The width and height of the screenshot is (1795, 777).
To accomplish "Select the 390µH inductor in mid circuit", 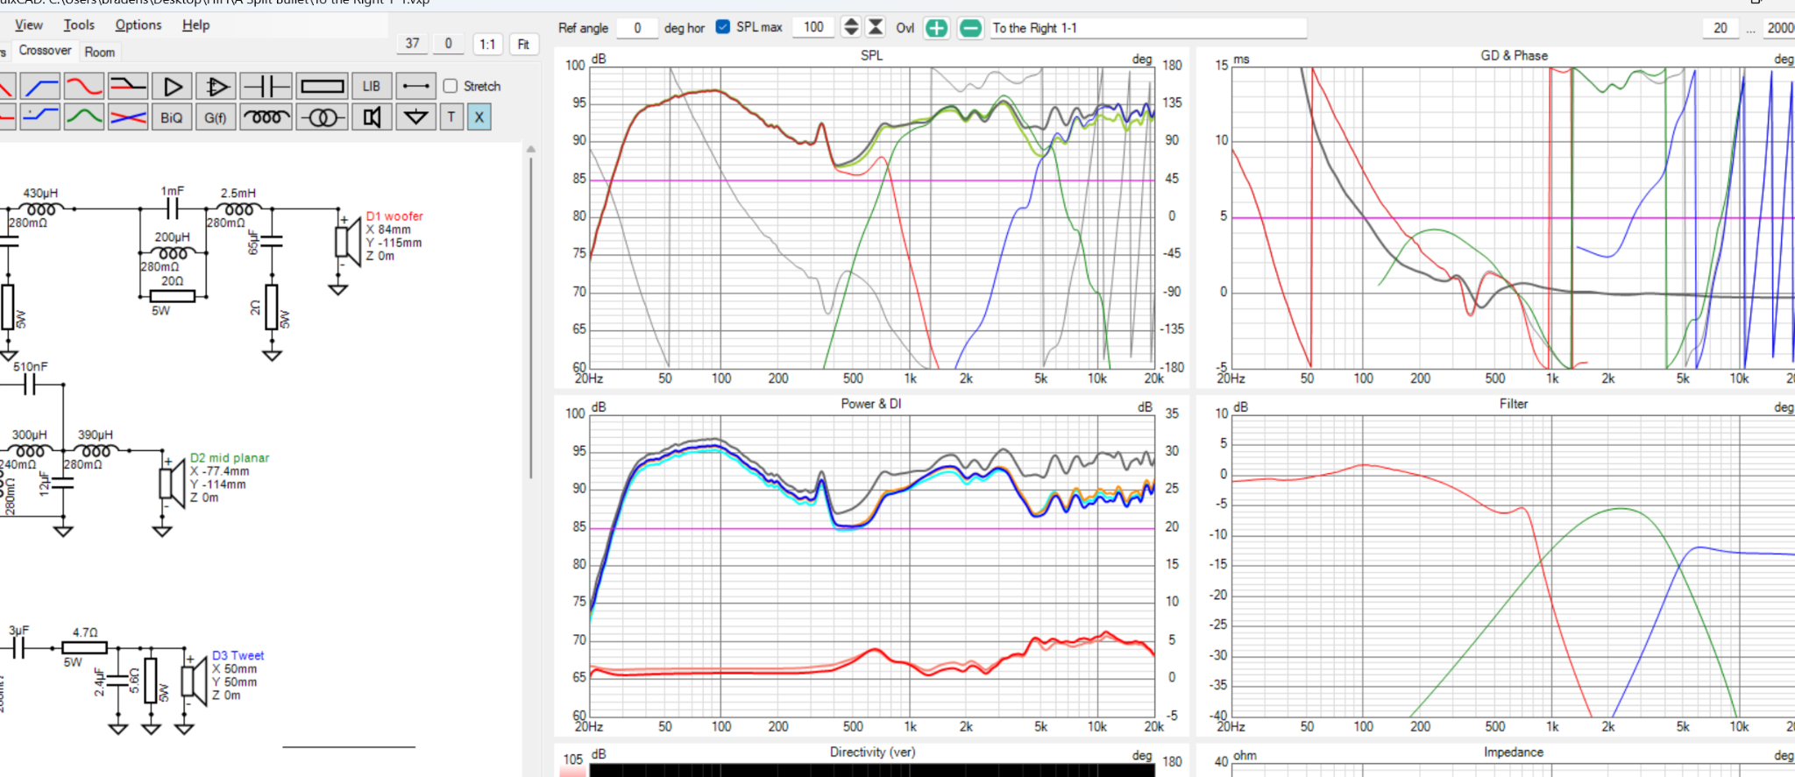I will (x=96, y=451).
